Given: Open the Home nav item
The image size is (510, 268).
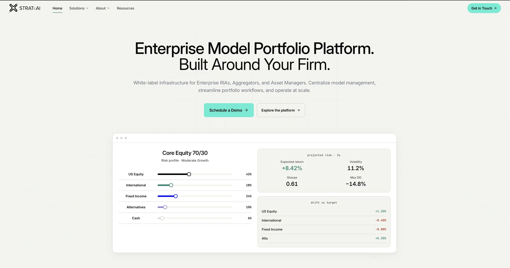Looking at the screenshot, I should (x=57, y=8).
